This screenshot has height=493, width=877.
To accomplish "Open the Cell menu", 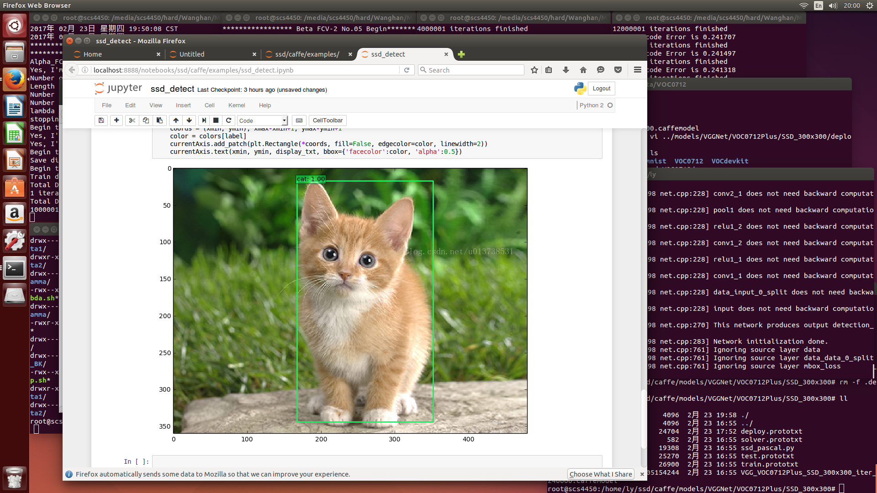I will tap(209, 105).
